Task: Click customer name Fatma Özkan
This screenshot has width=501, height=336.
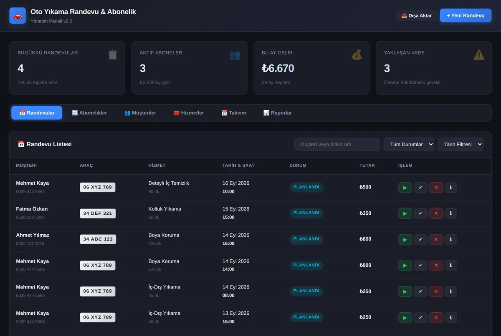Action: (32, 209)
